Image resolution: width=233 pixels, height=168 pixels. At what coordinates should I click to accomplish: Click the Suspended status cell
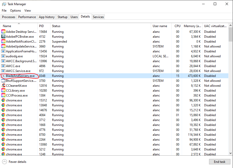pos(59,41)
